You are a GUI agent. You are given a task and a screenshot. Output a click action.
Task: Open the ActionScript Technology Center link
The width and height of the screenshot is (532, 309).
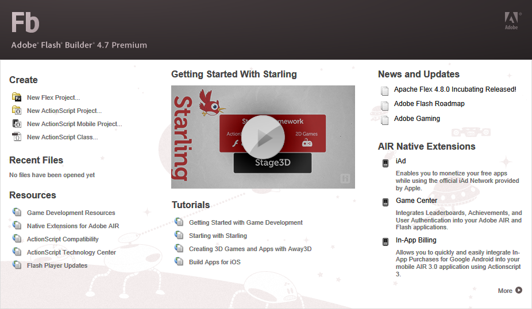point(71,252)
